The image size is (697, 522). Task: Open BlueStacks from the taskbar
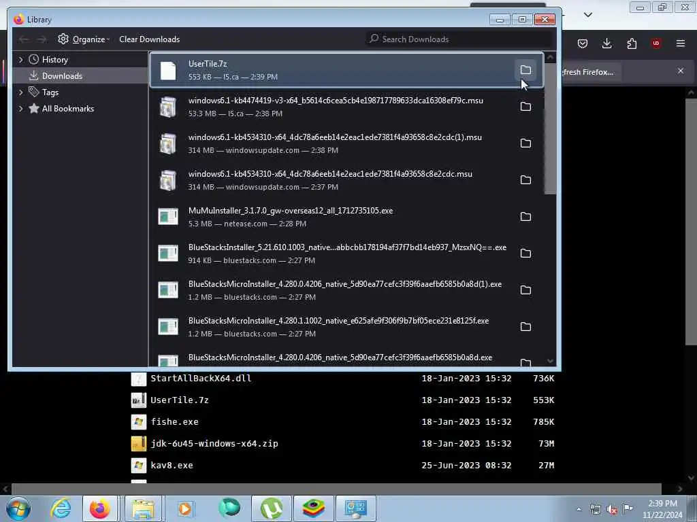tap(313, 508)
